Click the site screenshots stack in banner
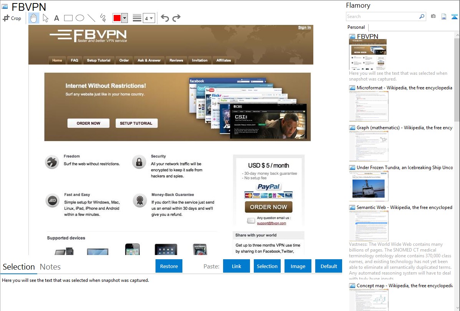 tap(248, 108)
